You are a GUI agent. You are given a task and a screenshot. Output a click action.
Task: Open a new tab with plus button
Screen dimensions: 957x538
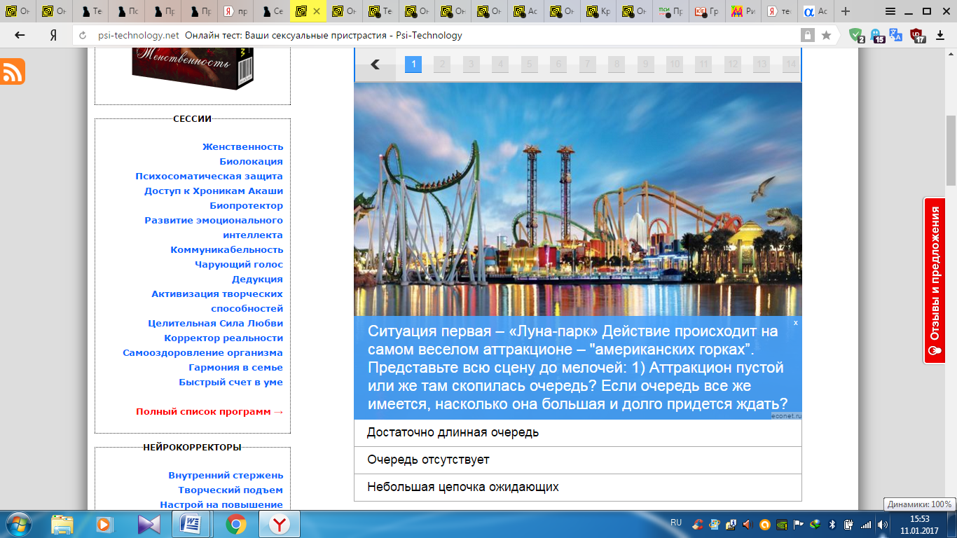pos(846,11)
